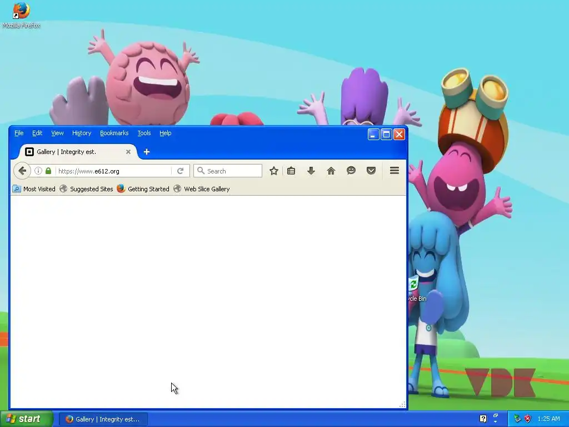Open the Mozilla Firefox desktop shortcut

(21, 15)
